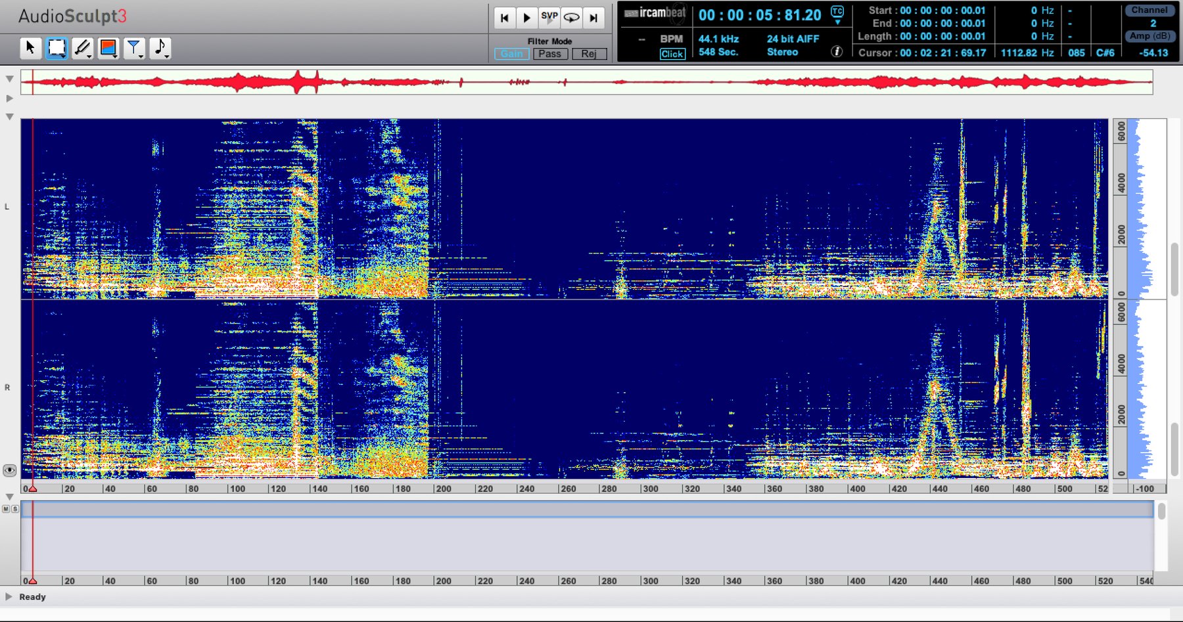
Task: Click the Stereo channel mode text
Action: point(782,51)
